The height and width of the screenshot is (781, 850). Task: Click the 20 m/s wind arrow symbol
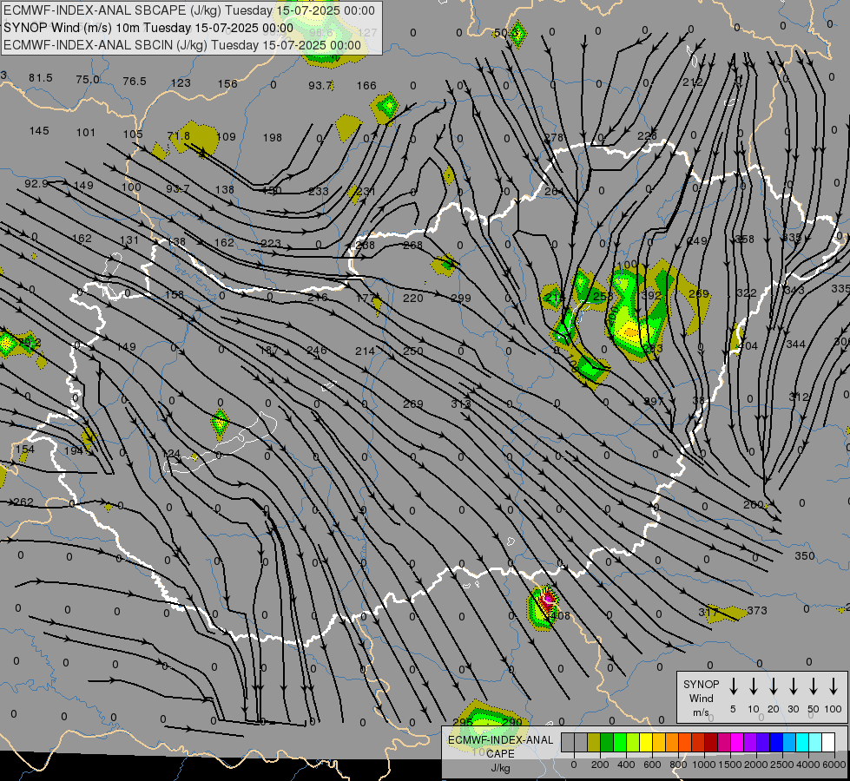pos(773,686)
